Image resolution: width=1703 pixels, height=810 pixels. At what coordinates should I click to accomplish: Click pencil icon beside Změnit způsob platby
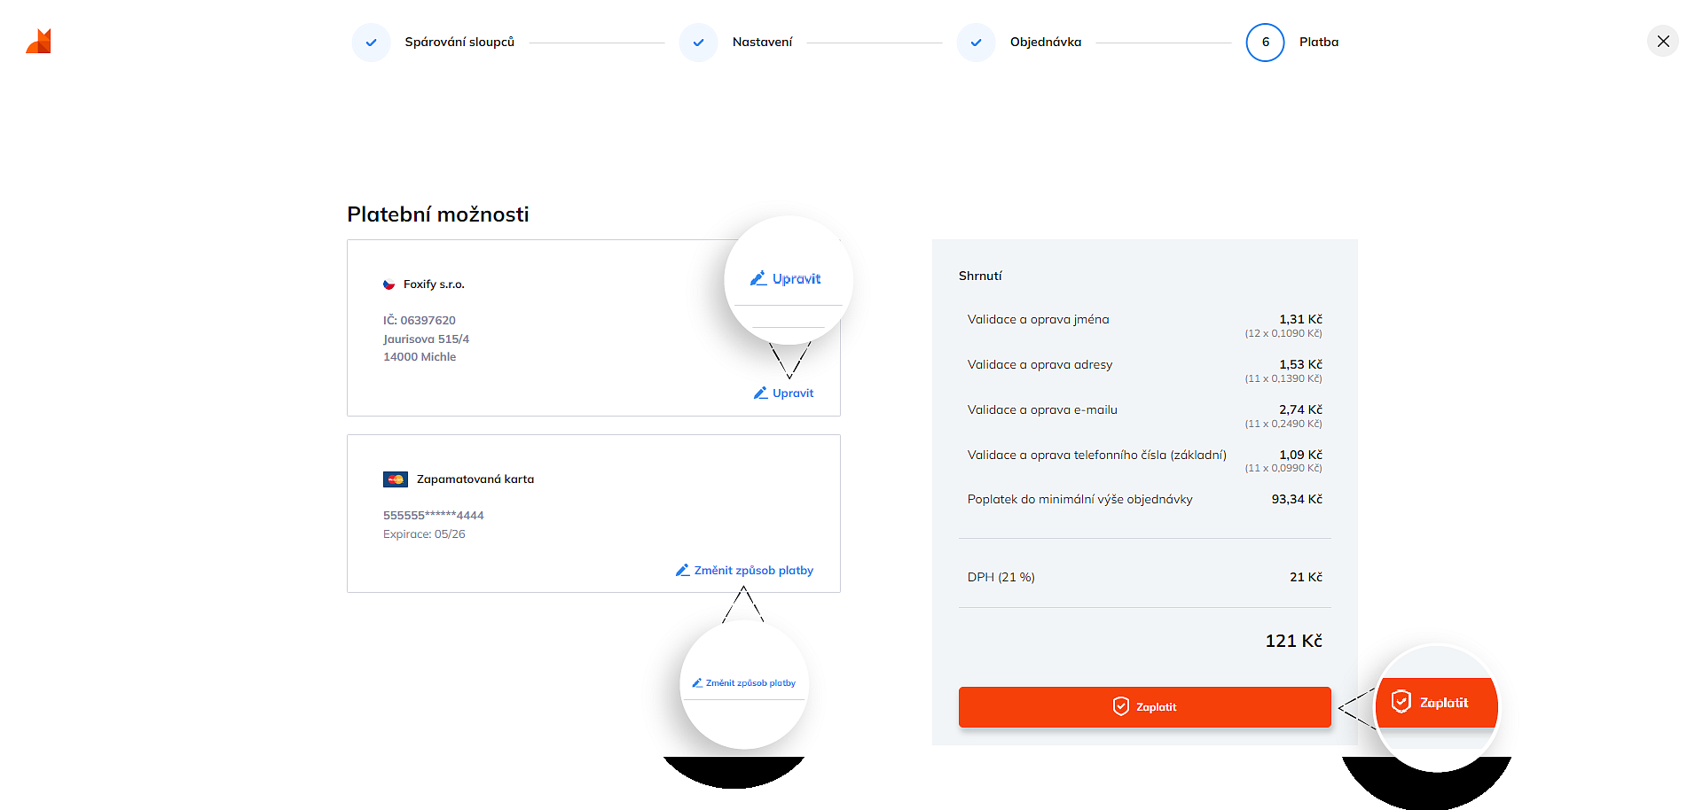(x=682, y=570)
